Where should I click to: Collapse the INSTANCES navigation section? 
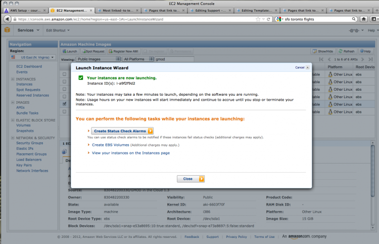[x=13, y=79]
